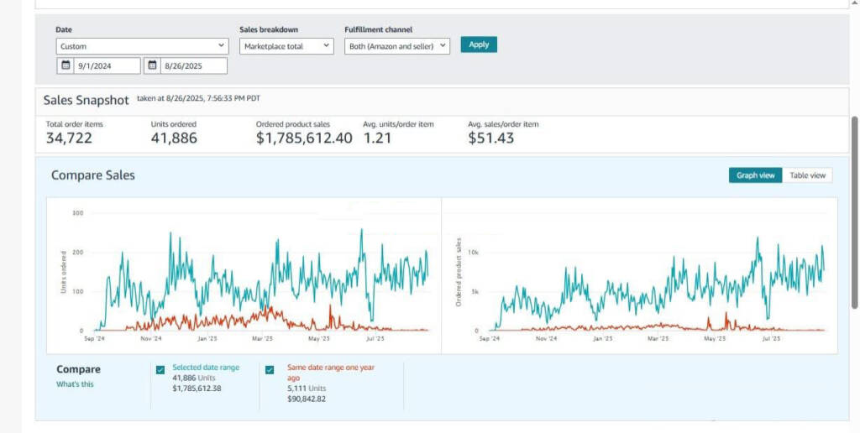This screenshot has height=433, width=860.
Task: Select the $1,785,612.40 ordered product sales figure
Action: tap(304, 138)
